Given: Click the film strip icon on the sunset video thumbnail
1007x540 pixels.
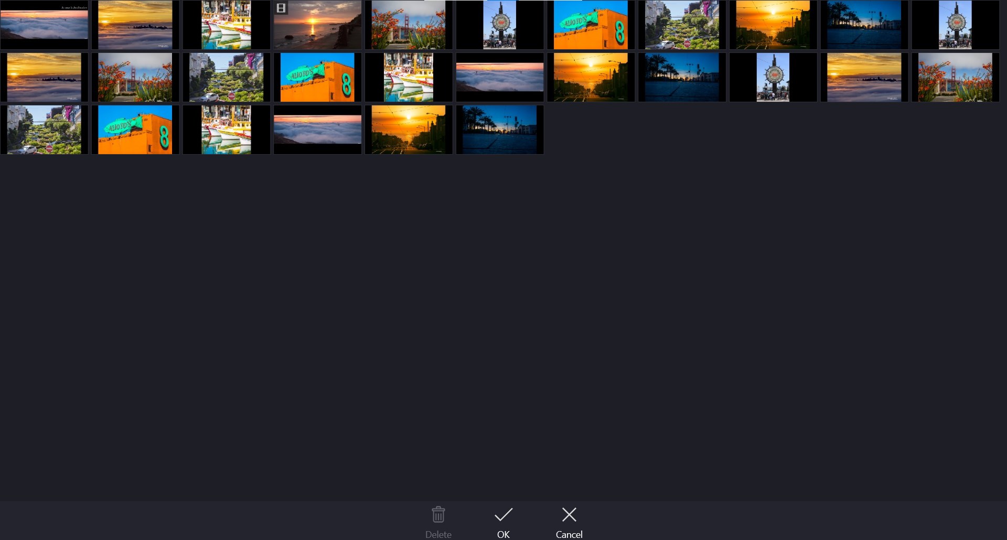Looking at the screenshot, I should point(281,8).
